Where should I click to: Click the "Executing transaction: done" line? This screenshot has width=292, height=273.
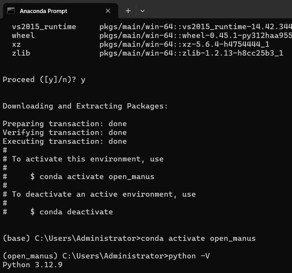pyautogui.click(x=64, y=141)
